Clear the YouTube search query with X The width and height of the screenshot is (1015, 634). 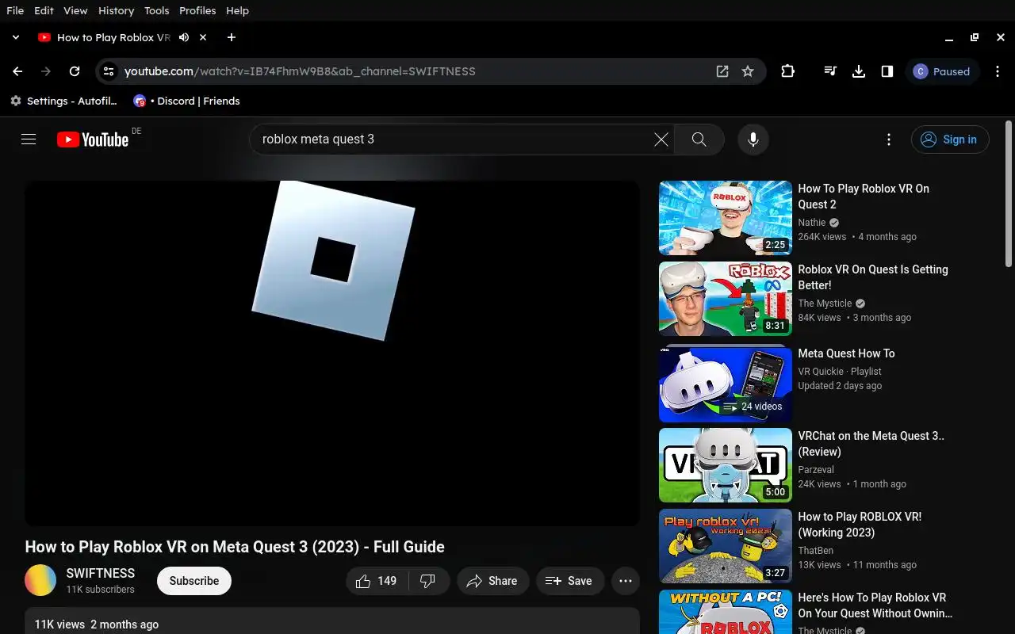click(x=661, y=139)
